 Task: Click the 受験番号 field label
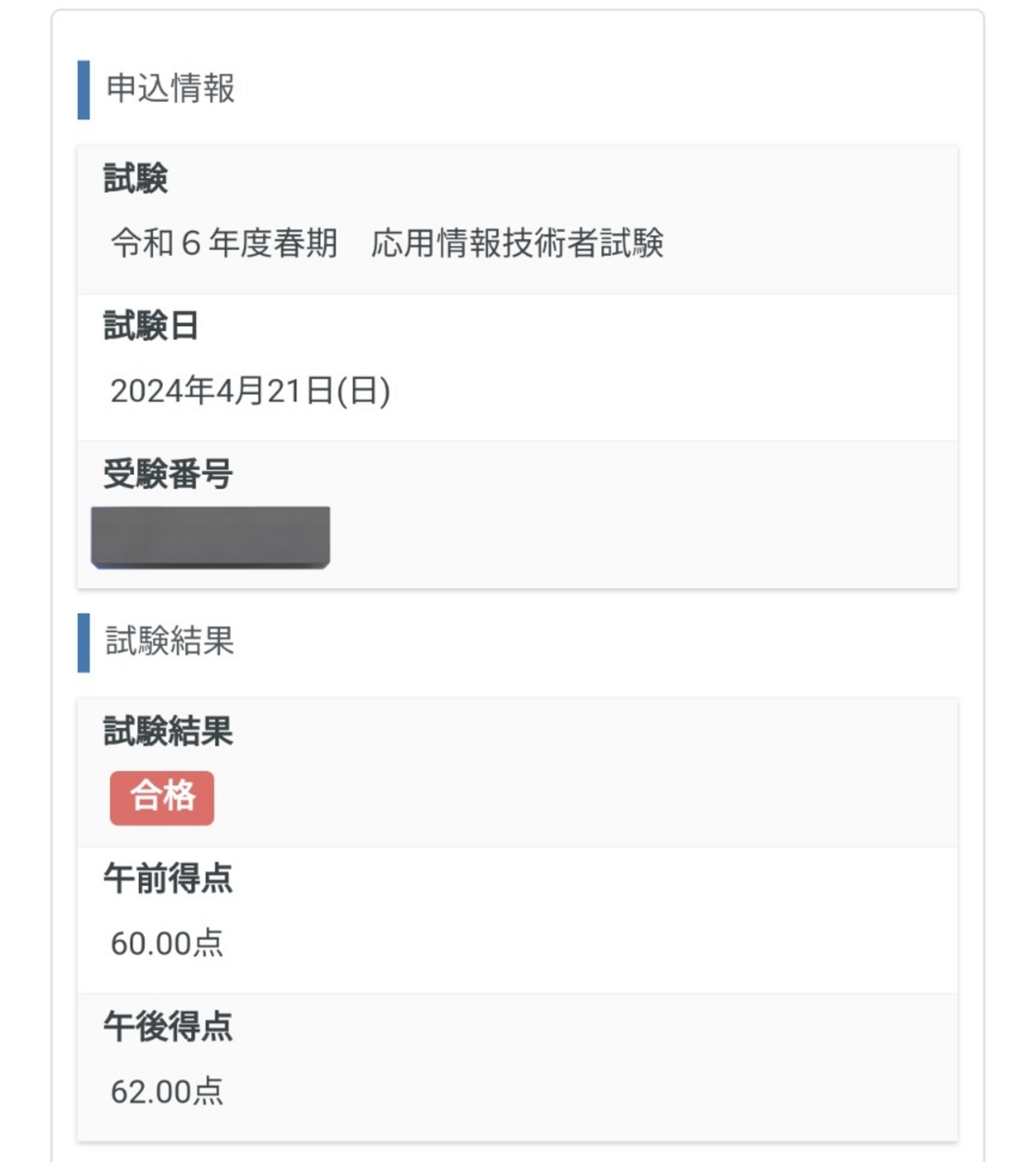pyautogui.click(x=168, y=474)
